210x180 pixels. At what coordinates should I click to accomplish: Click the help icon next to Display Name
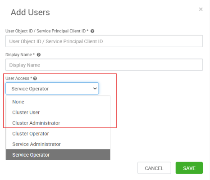[39, 55]
